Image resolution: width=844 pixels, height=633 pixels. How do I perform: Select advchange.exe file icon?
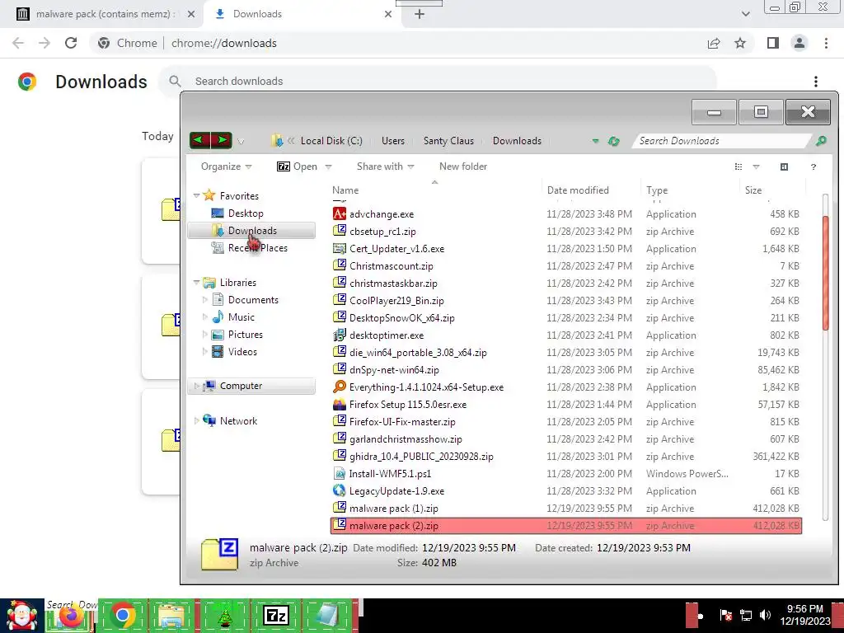[339, 213]
